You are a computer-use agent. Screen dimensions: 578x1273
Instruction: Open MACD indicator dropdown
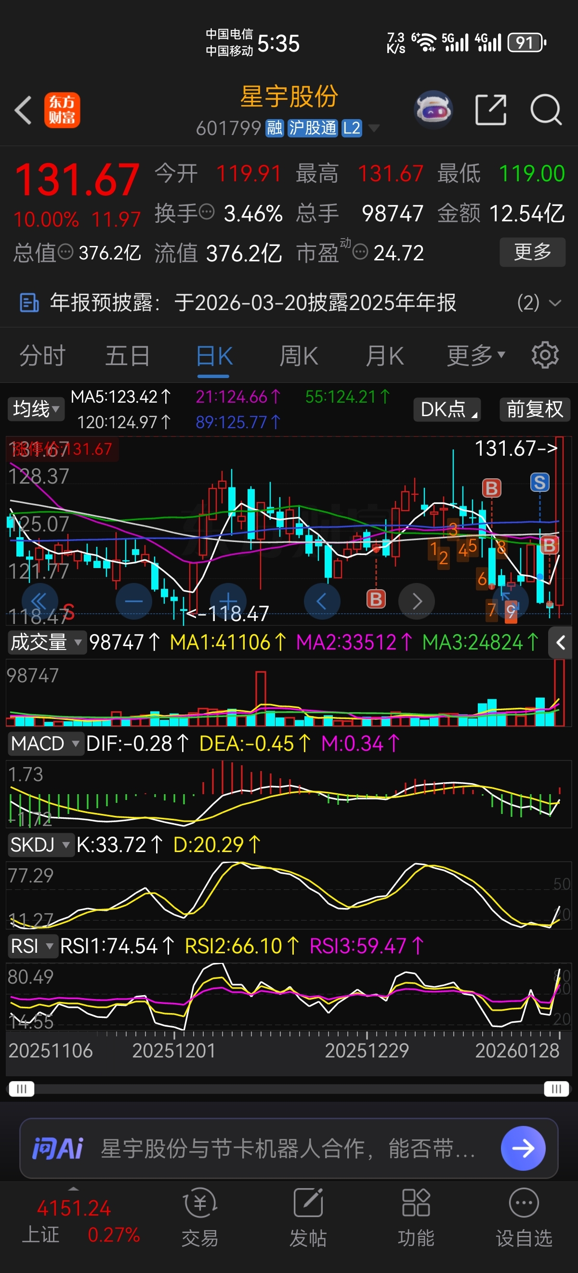pyautogui.click(x=46, y=743)
